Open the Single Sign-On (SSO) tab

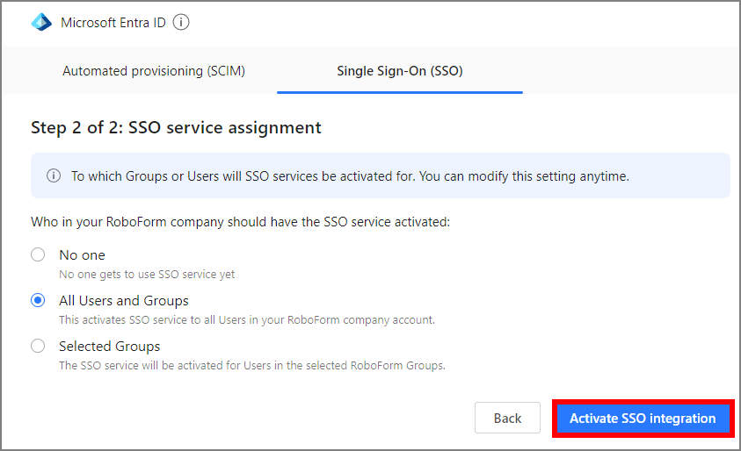[400, 71]
